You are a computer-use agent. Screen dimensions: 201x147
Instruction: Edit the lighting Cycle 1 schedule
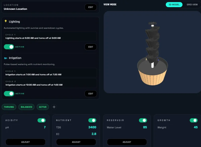(x=90, y=47)
